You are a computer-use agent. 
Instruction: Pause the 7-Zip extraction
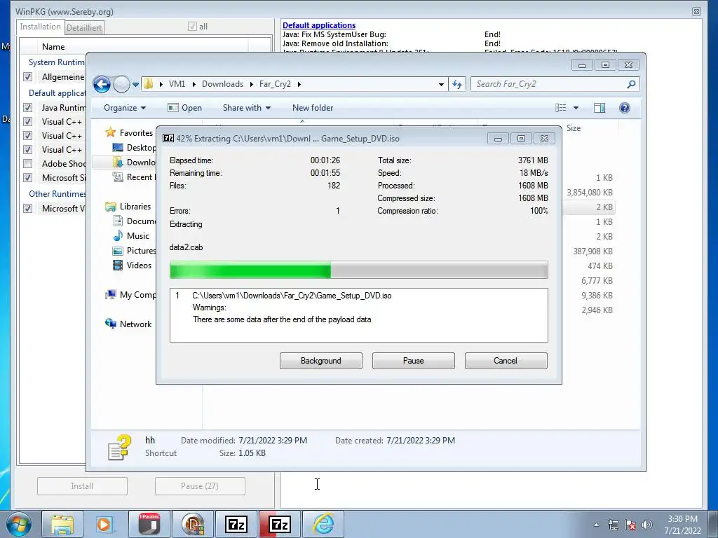point(413,361)
